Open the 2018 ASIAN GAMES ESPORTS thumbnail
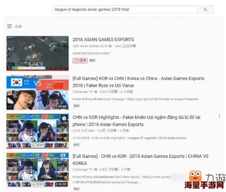Screen dimensions: 226x192 [x=37, y=53]
